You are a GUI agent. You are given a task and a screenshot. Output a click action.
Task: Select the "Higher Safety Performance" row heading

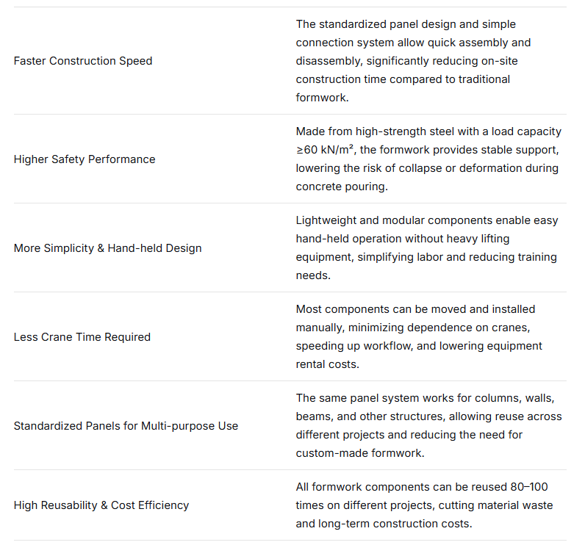(x=85, y=159)
